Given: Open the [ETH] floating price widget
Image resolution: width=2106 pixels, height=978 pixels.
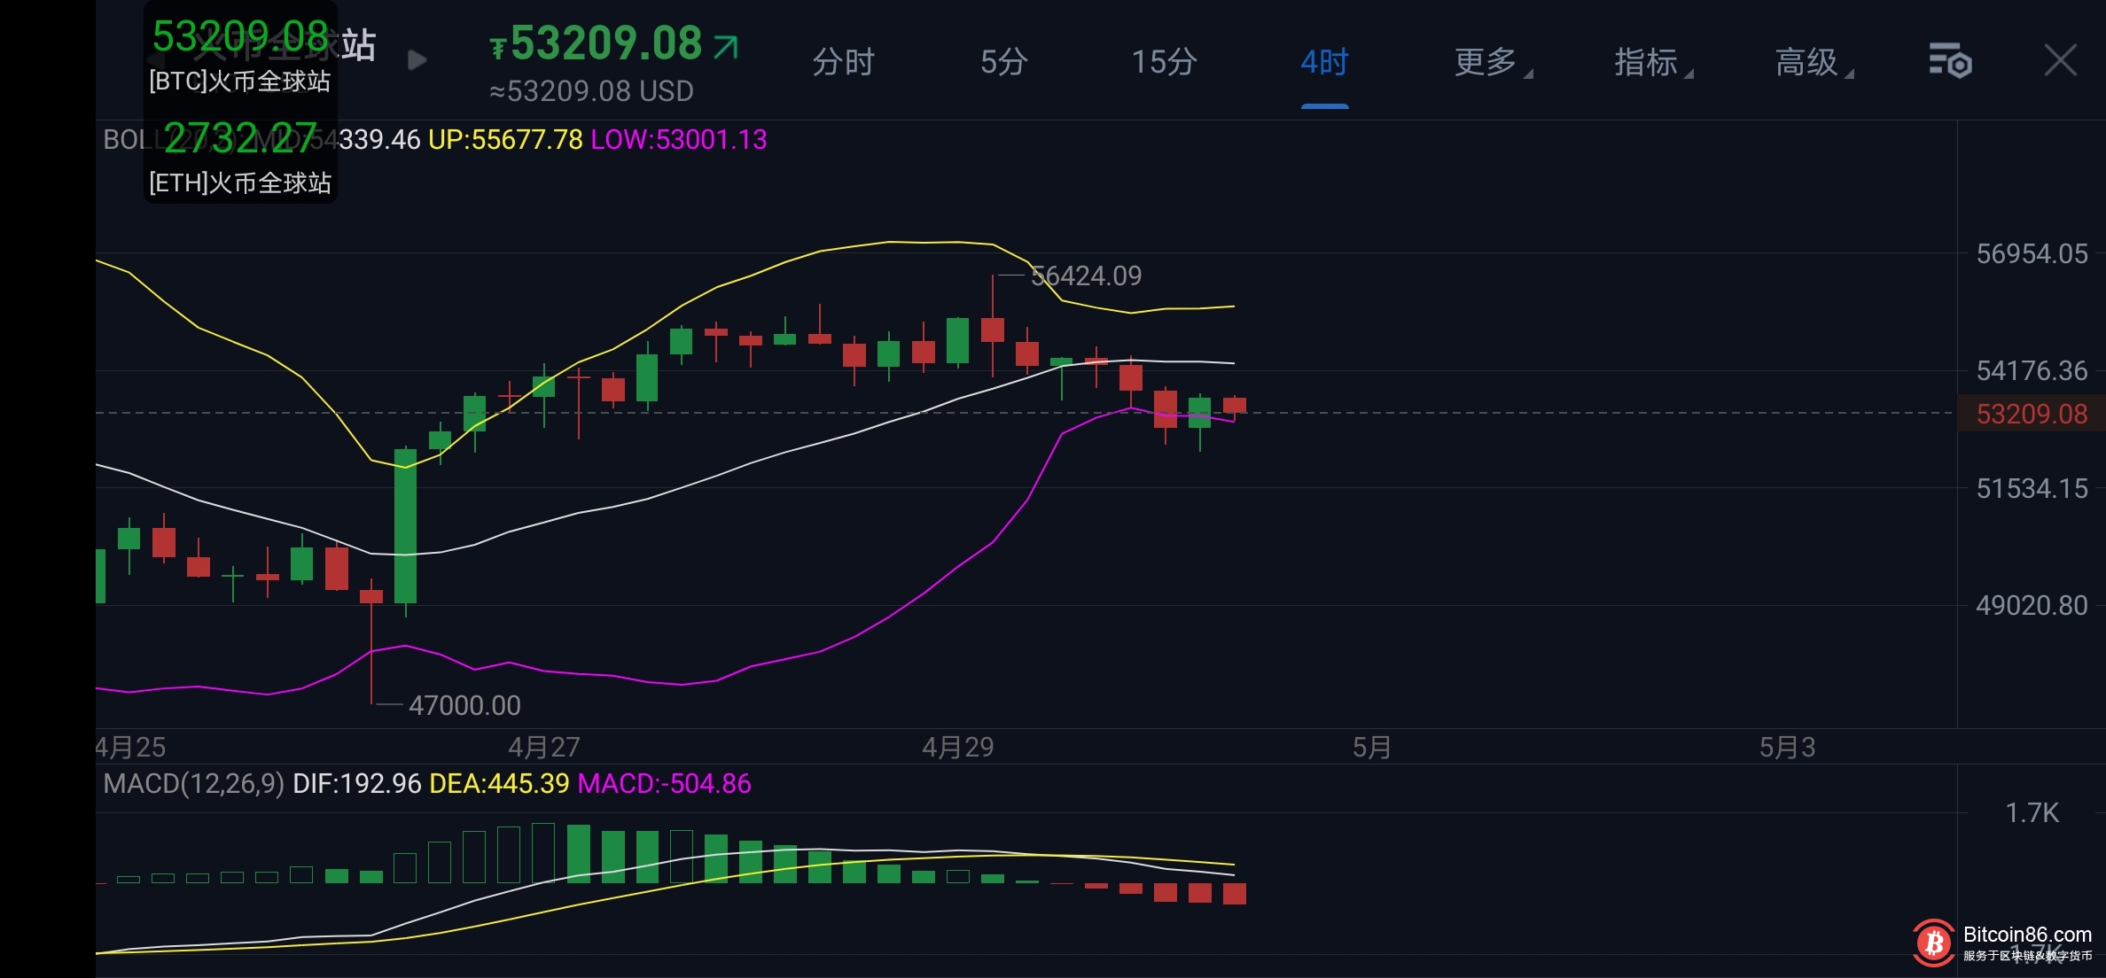Looking at the screenshot, I should 240,158.
